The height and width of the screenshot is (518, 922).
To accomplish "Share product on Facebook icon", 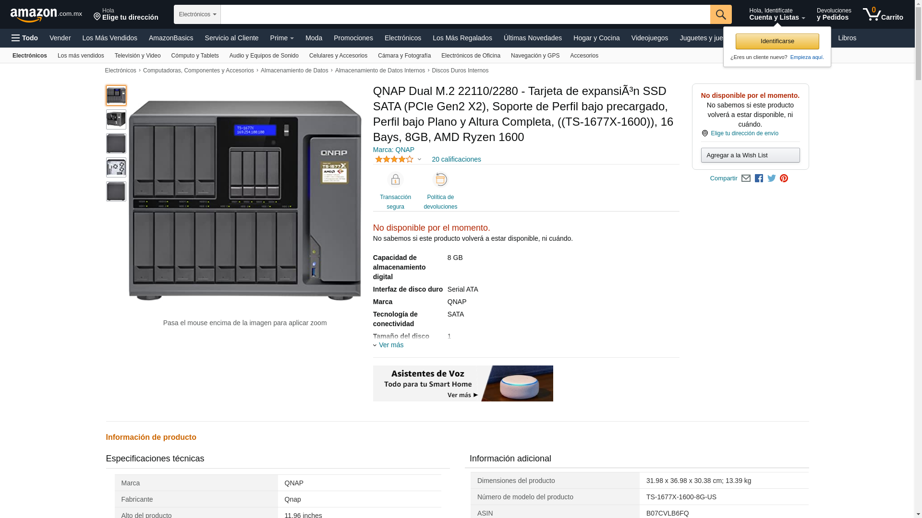I will 759,178.
